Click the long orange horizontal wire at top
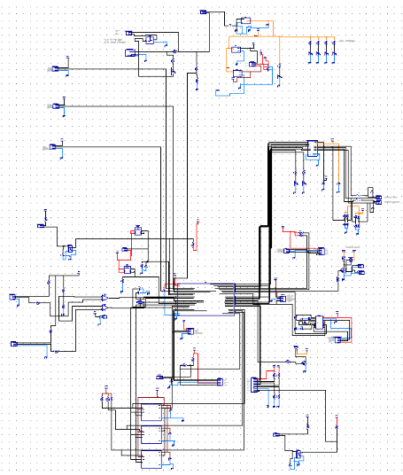Screen dimensions: 403x475 point(282,36)
